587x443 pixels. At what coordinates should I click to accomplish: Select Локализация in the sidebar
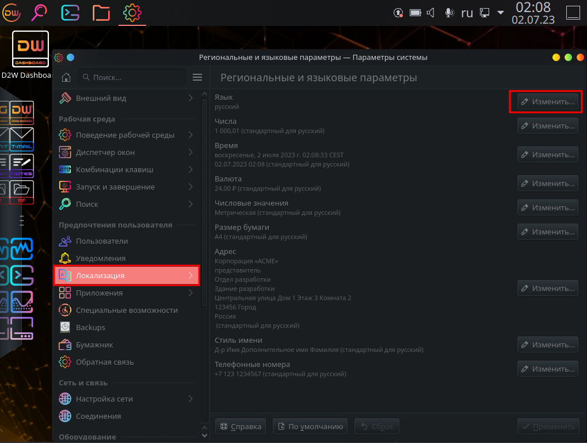(127, 275)
